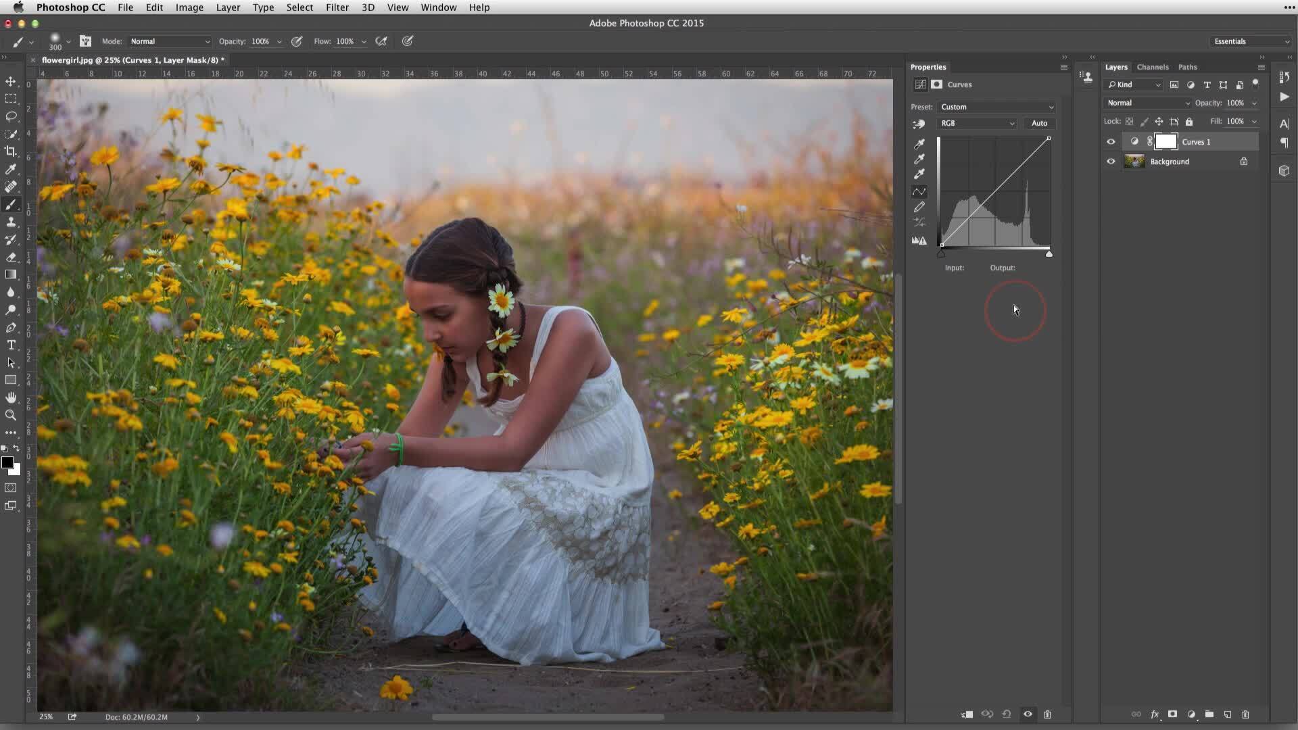The height and width of the screenshot is (730, 1298).
Task: Toggle airbrush-style build-up in options bar
Action: click(381, 41)
